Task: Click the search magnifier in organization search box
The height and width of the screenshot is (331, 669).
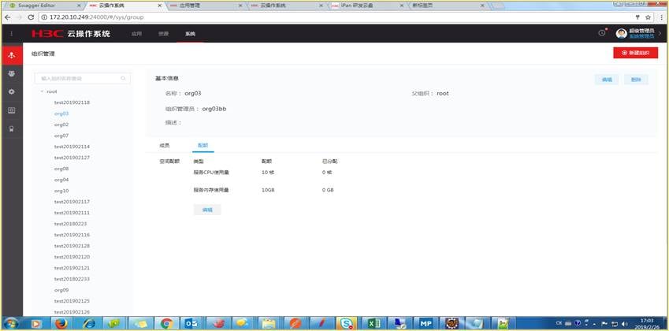Action: [124, 79]
